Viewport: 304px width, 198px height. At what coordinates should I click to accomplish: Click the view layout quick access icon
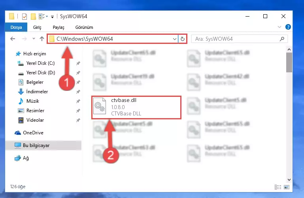point(43,17)
